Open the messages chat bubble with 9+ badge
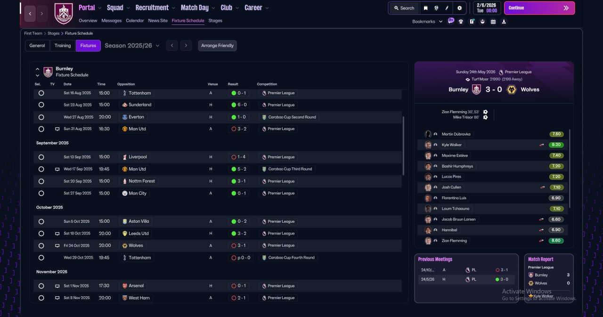This screenshot has height=317, width=603. [x=451, y=21]
